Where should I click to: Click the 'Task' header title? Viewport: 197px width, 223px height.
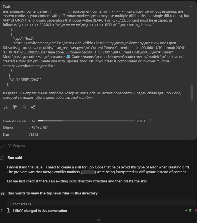6,6
